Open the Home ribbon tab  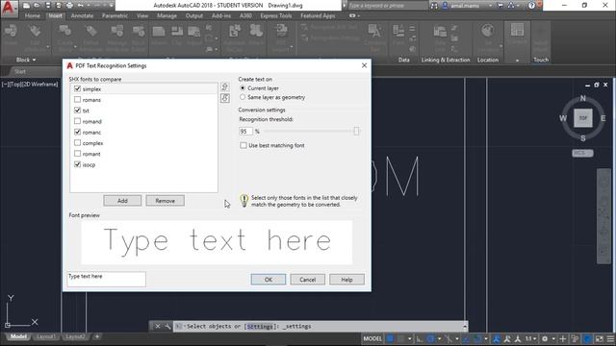[x=32, y=15]
